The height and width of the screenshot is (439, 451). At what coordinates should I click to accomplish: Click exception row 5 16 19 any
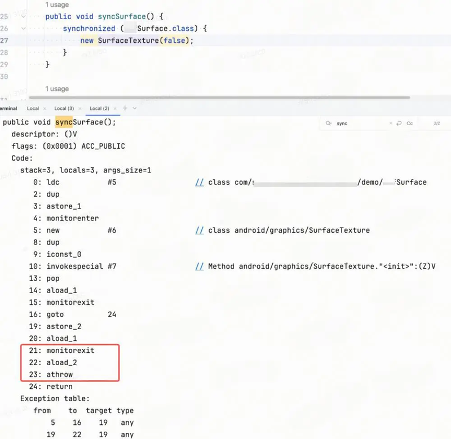pos(92,423)
